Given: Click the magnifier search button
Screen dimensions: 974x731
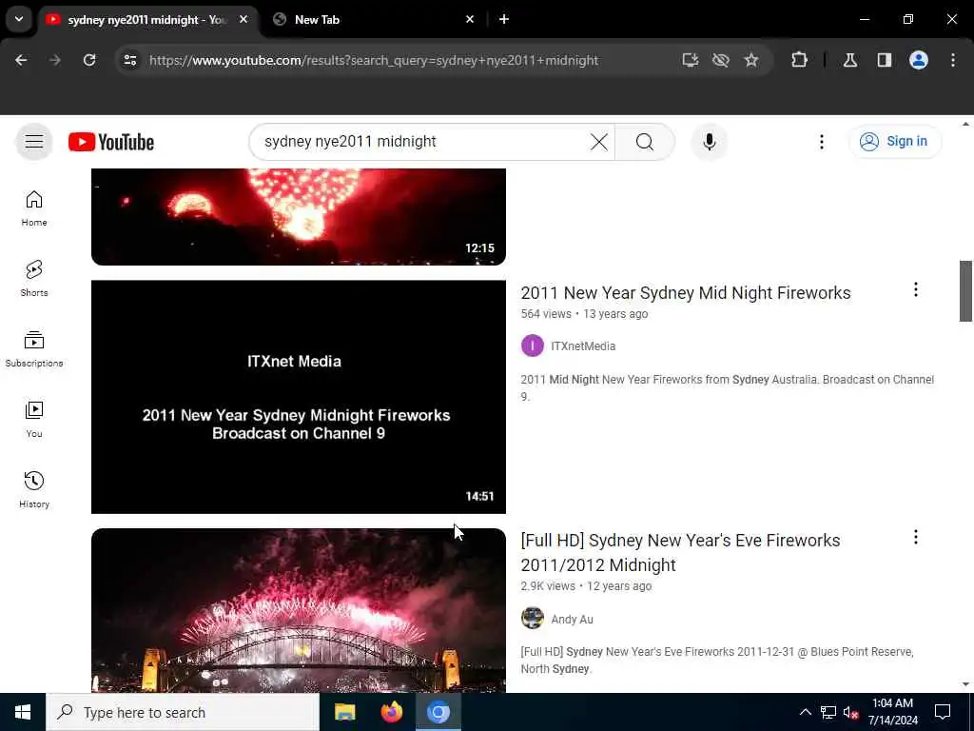Looking at the screenshot, I should 644,142.
